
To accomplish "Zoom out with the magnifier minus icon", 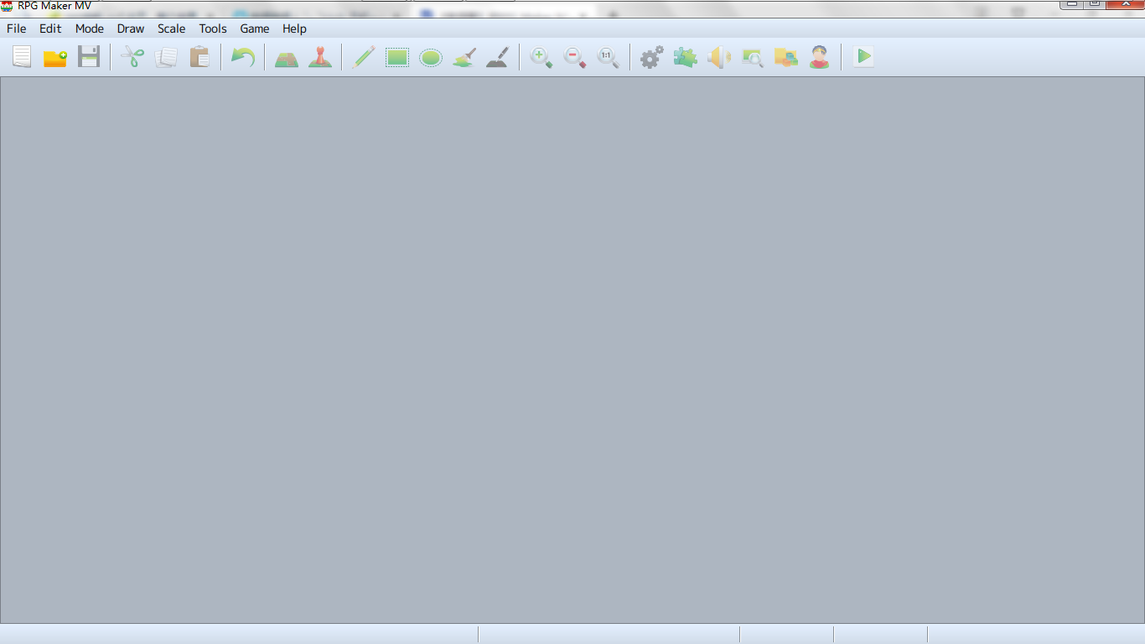I will pos(575,57).
